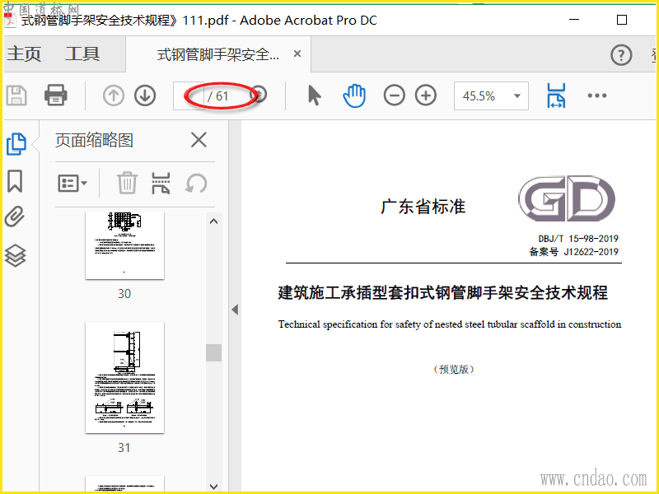659x494 pixels.
Task: Go to previous page up-arrow icon
Action: pyautogui.click(x=114, y=96)
